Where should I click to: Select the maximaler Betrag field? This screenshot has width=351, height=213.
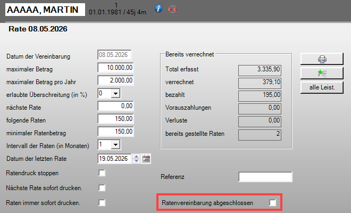coord(115,68)
